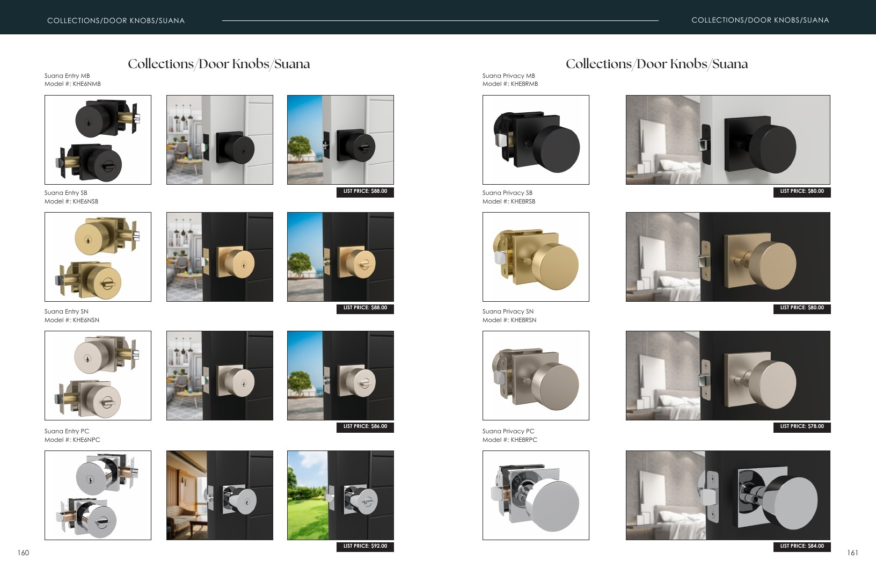Click the Suana Privacy SN nickel knob image
Image resolution: width=876 pixels, height=567 pixels.
tap(536, 375)
